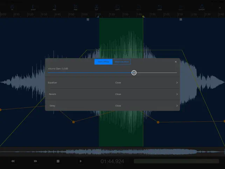
Task: Switch to the outlined second tab
Action: point(122,62)
